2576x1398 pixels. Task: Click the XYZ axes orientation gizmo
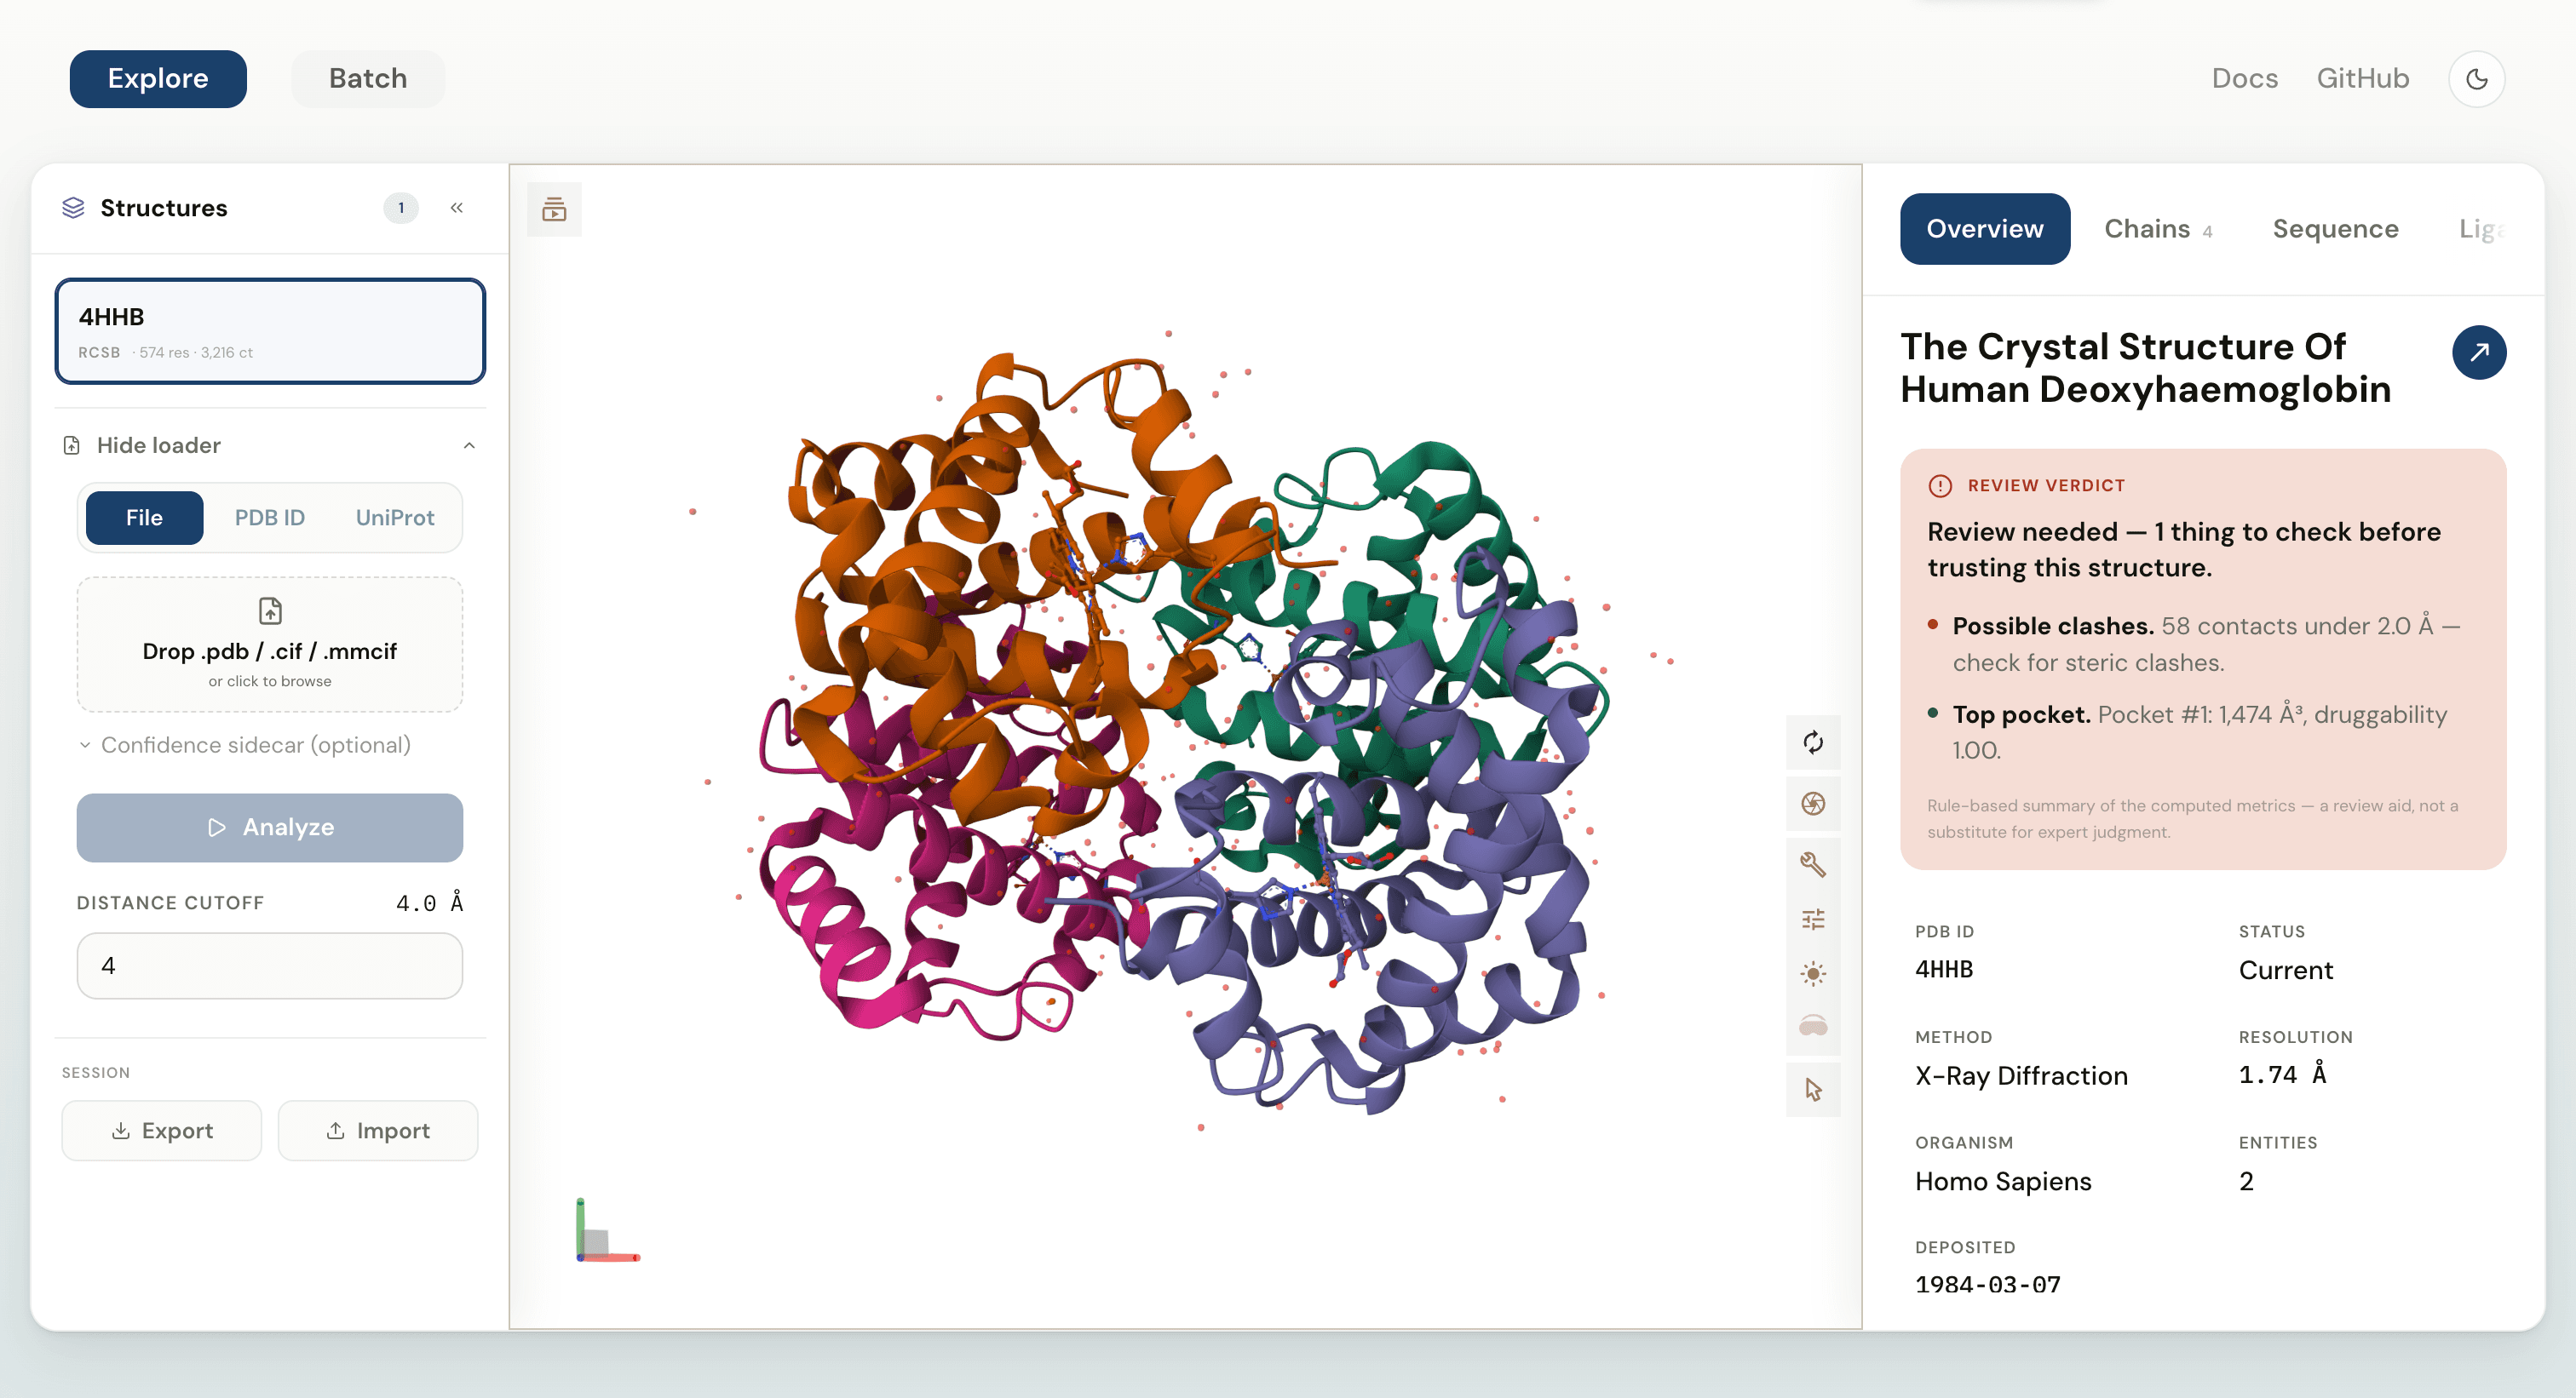[607, 1230]
